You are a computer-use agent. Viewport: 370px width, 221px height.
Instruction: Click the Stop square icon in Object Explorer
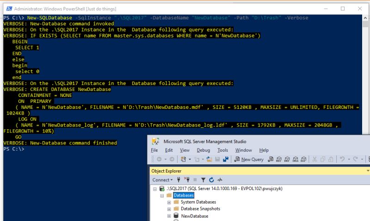[195, 180]
